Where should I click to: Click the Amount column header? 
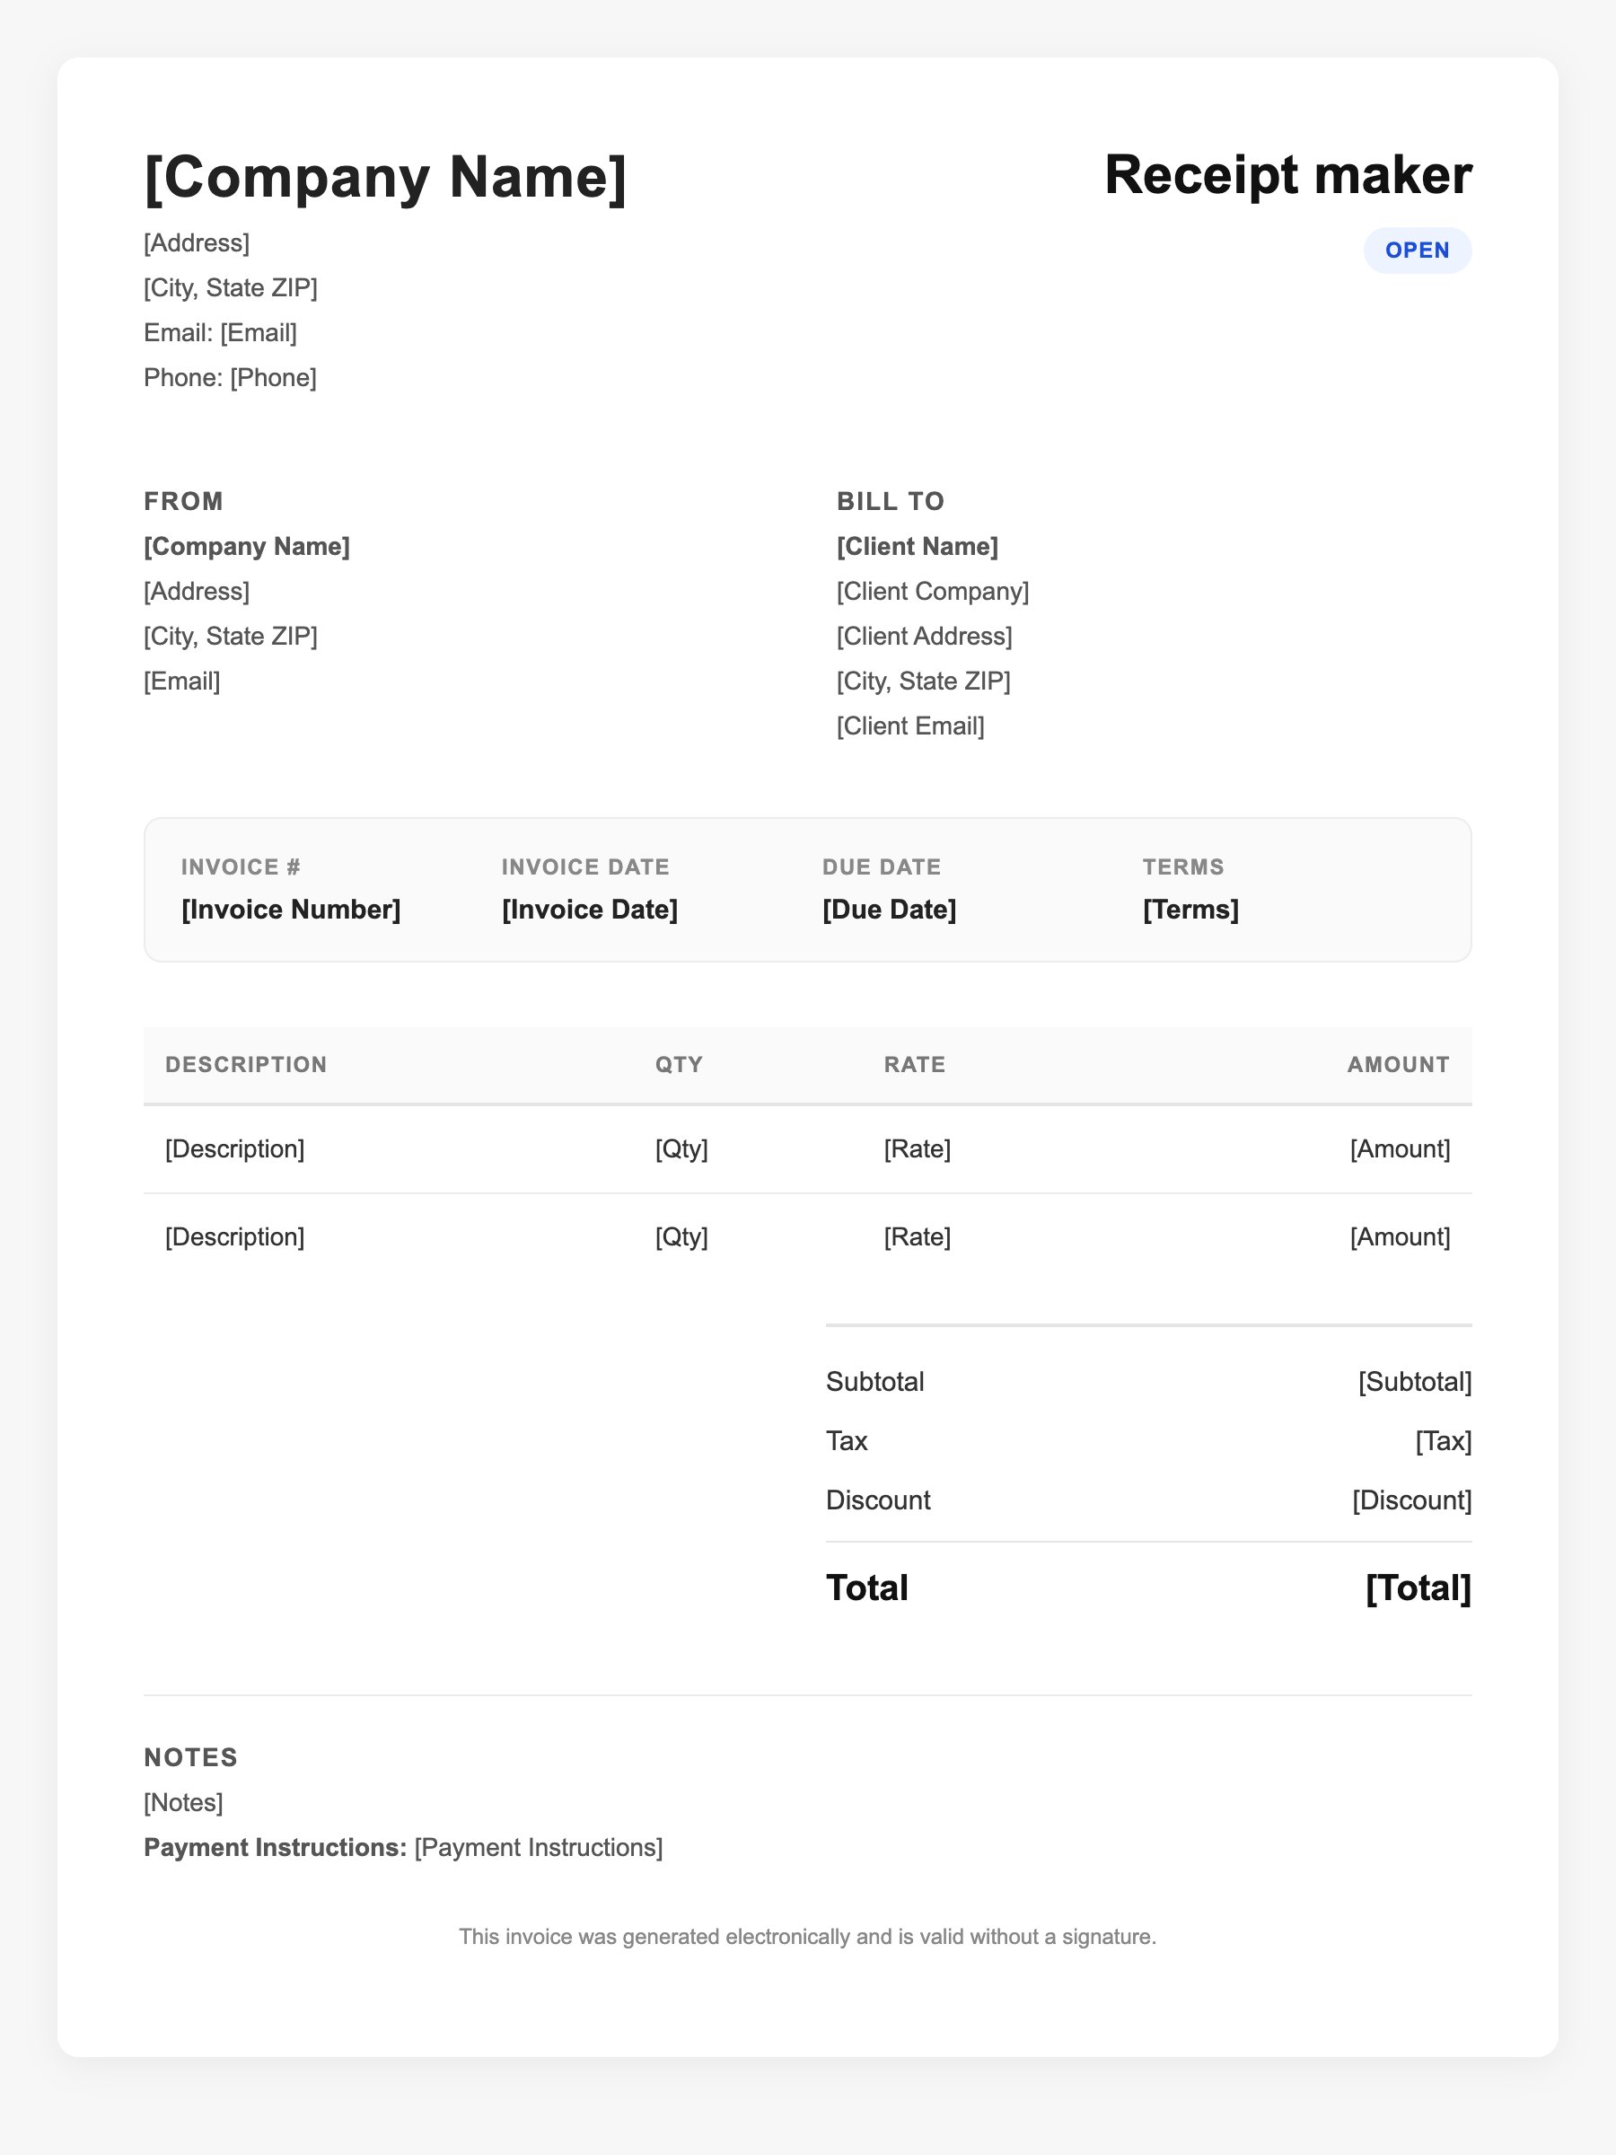point(1398,1065)
